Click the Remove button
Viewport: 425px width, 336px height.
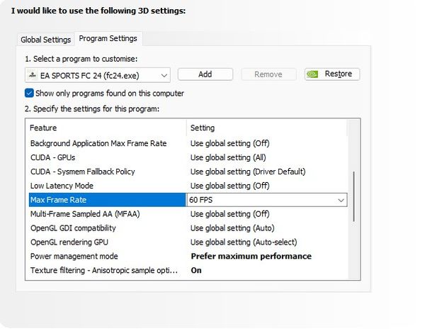click(x=268, y=74)
